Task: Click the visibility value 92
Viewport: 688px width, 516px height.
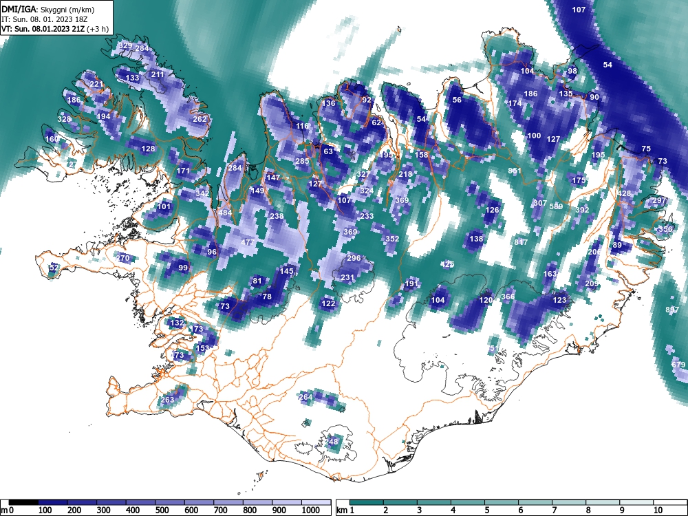Action: [x=367, y=100]
